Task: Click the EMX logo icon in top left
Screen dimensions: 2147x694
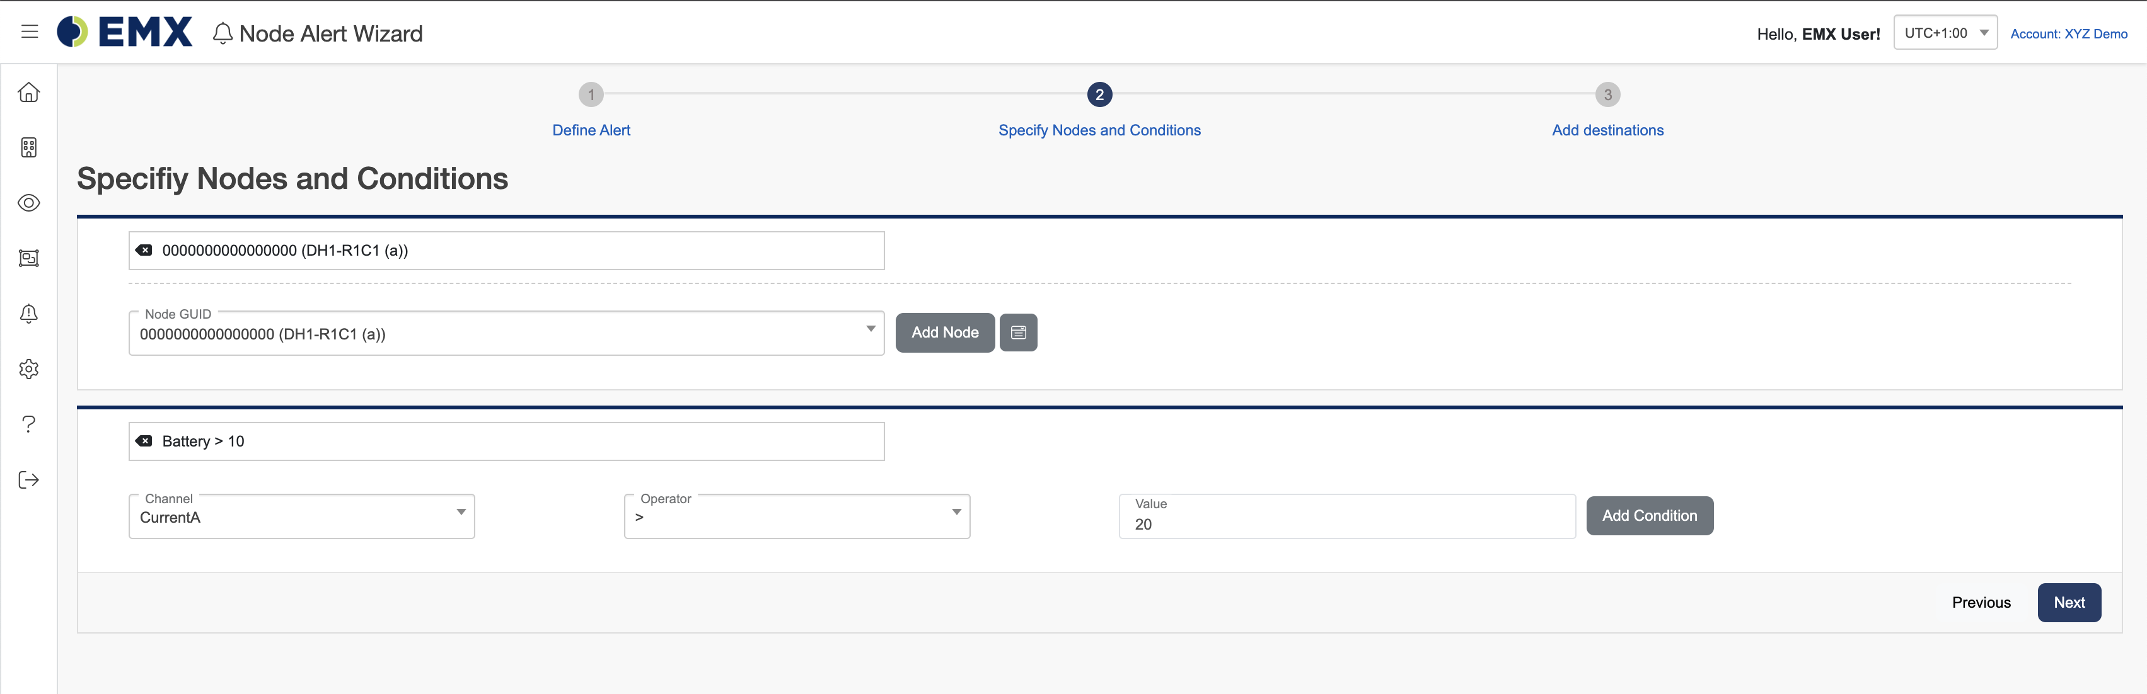Action: 72,31
